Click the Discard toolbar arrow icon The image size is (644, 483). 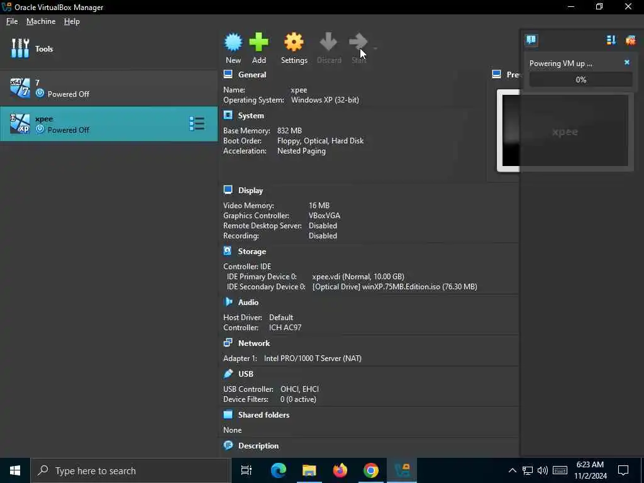[x=328, y=42]
